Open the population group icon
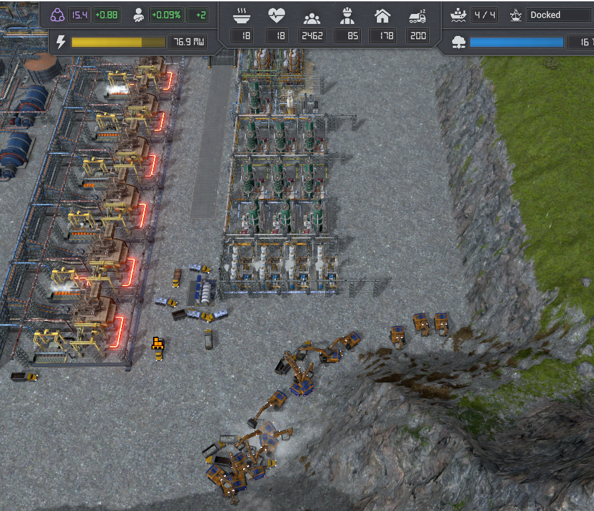The width and height of the screenshot is (594, 511). [x=312, y=18]
